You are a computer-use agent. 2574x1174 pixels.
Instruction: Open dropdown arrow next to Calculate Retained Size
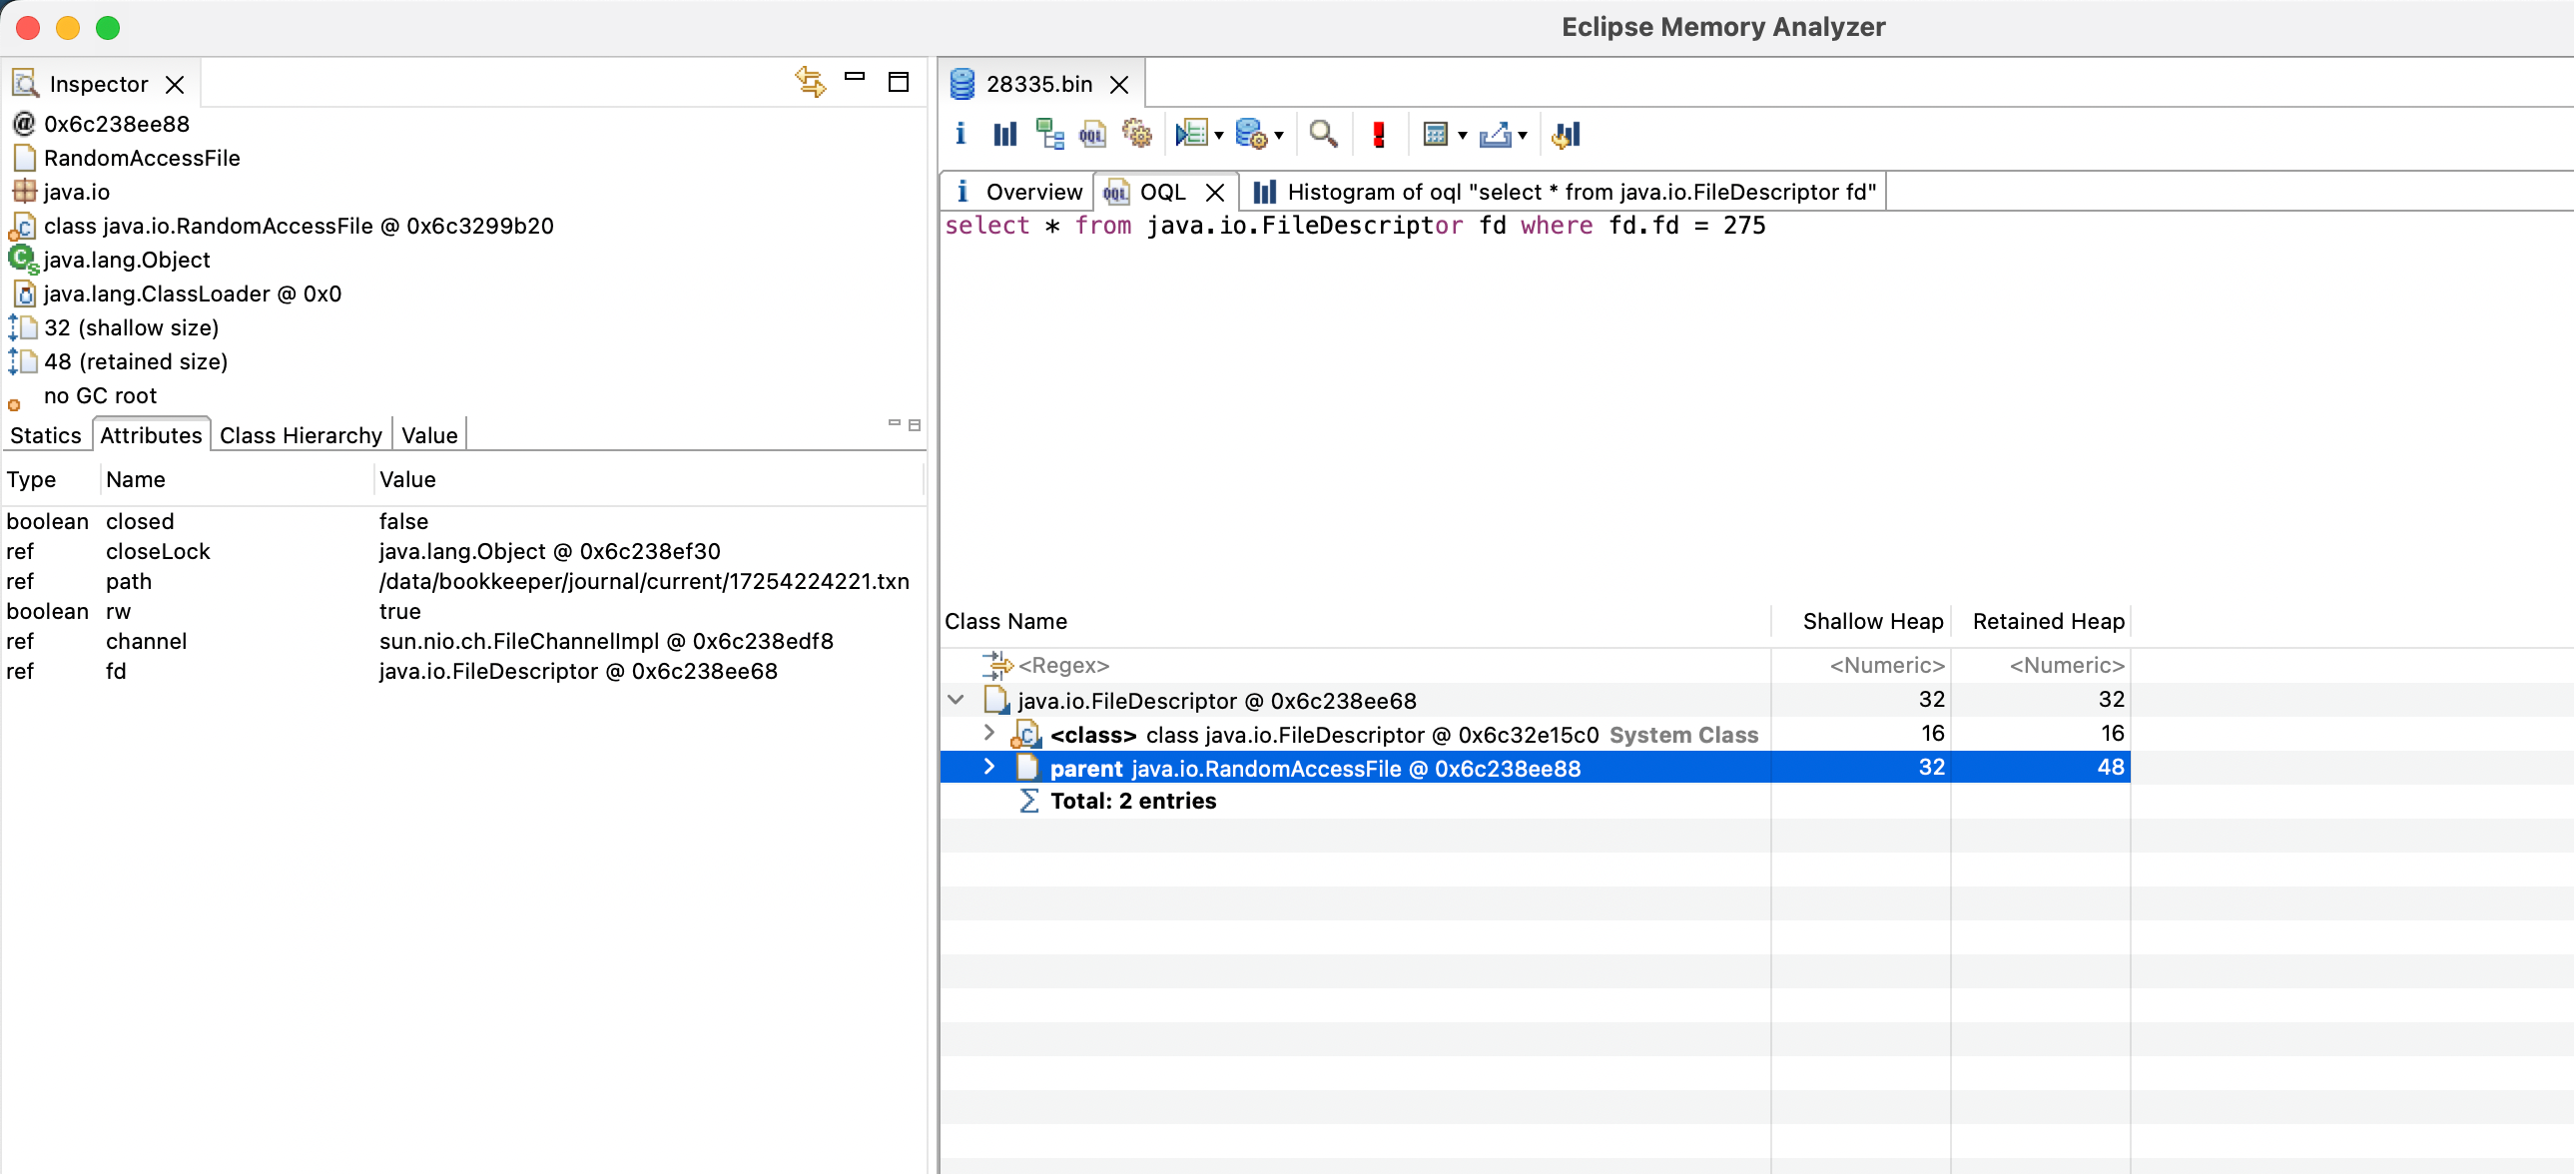1462,136
